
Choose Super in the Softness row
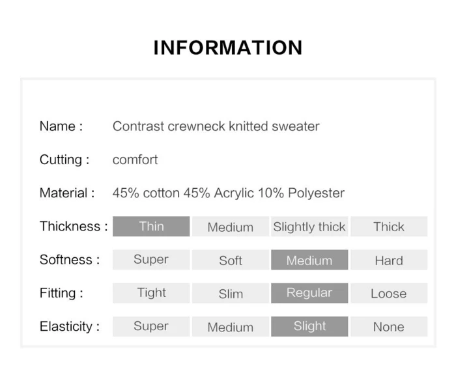coord(151,260)
